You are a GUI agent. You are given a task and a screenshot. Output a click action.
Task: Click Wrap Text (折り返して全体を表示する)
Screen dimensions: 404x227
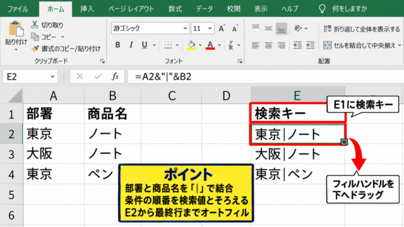coord(362,29)
